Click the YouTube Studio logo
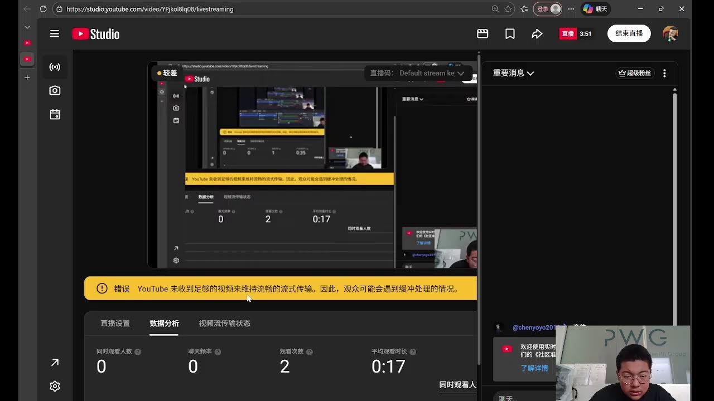 coord(96,34)
